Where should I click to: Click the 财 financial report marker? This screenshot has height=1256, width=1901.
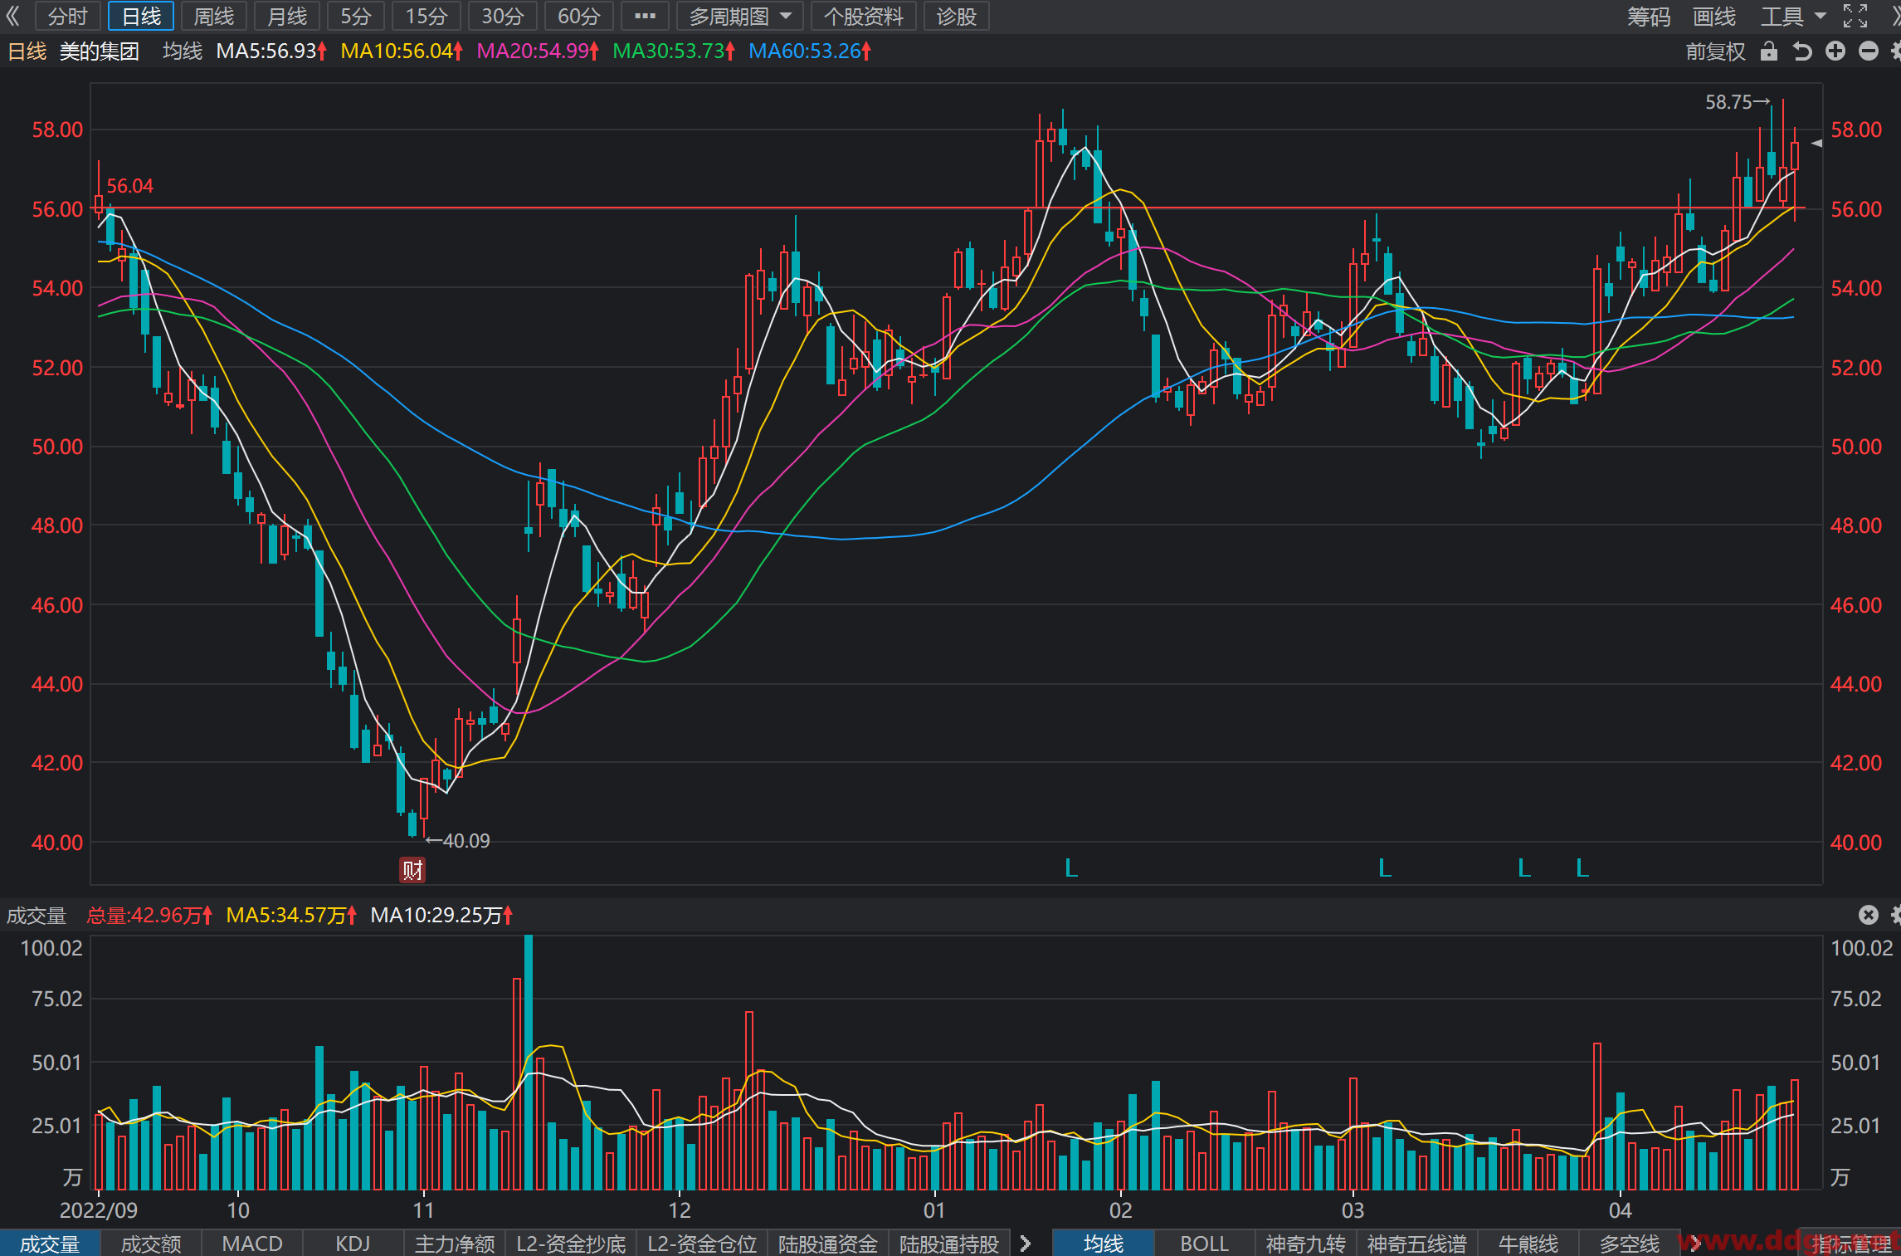(x=412, y=870)
